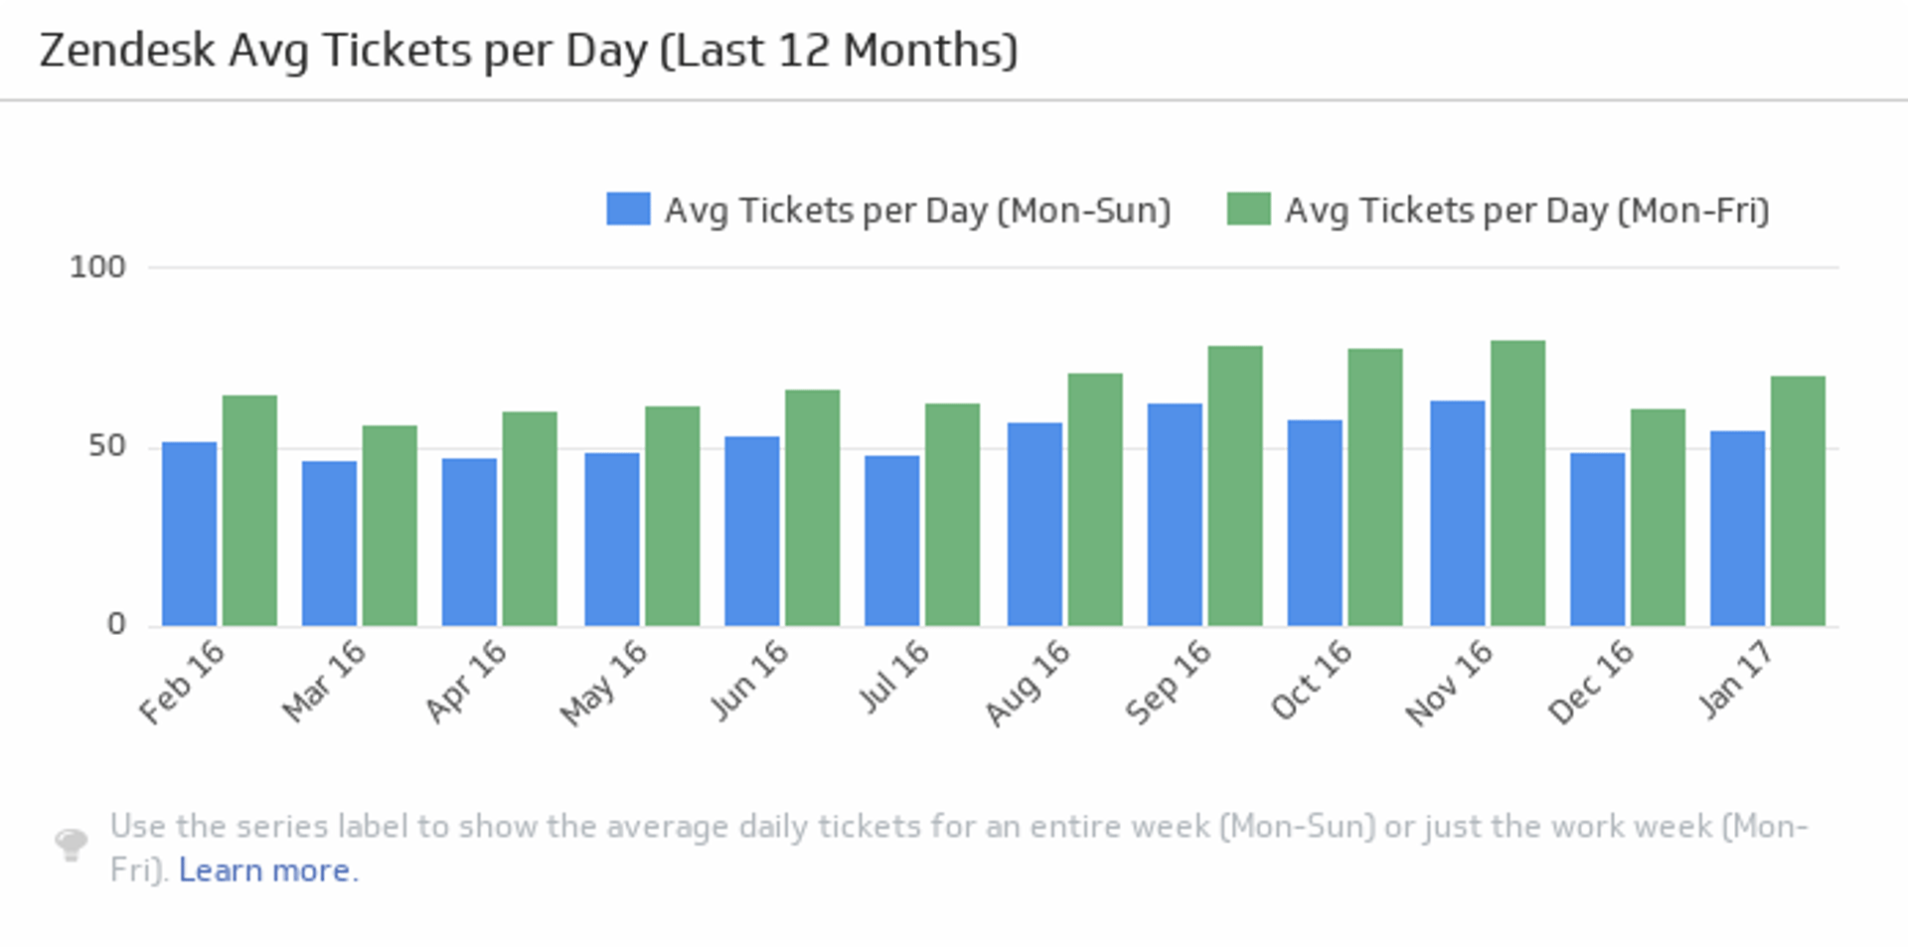
Task: Click the blue Apr 16 bar
Action: pyautogui.click(x=469, y=542)
